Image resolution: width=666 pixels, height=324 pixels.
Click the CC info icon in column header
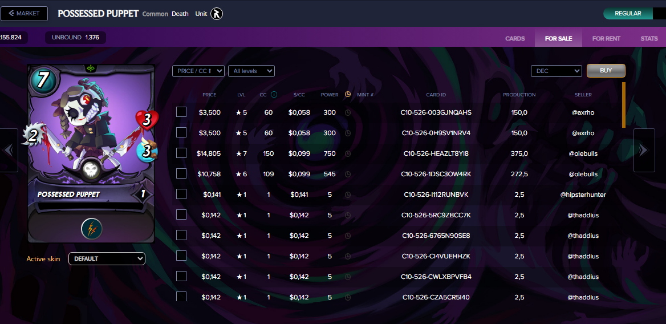click(x=274, y=95)
